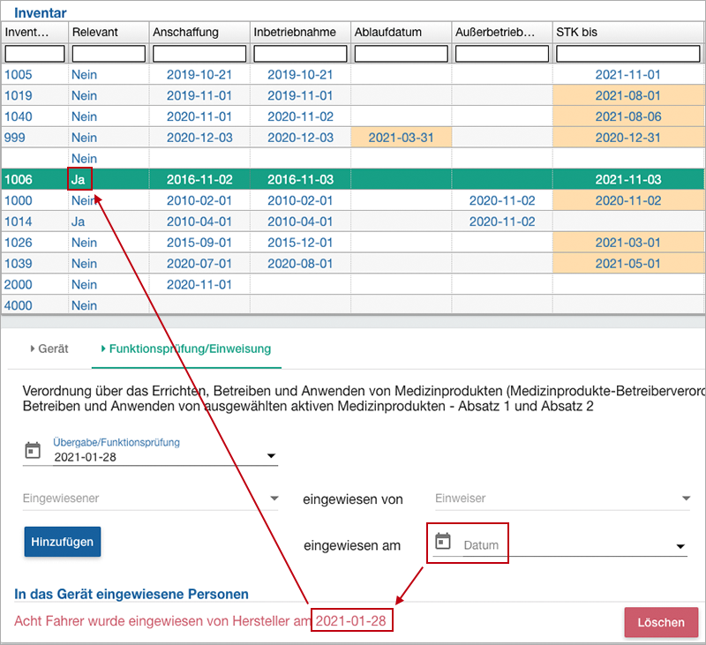Select inventory row 999

tap(352, 138)
